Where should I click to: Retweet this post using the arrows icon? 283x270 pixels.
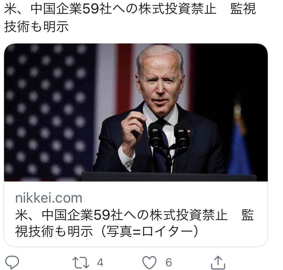pyautogui.click(x=81, y=263)
